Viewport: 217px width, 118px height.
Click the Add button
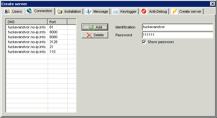[95, 27]
